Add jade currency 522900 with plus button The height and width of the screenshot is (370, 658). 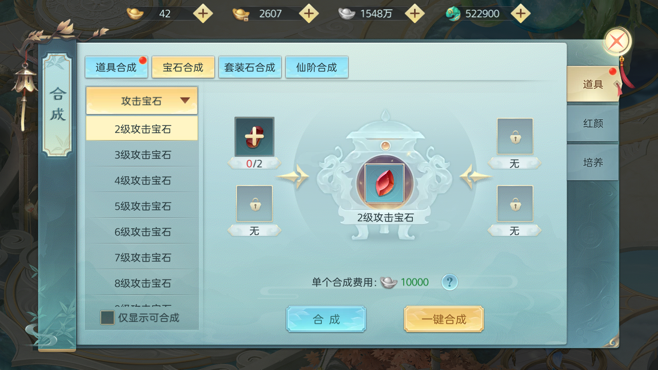coord(520,13)
